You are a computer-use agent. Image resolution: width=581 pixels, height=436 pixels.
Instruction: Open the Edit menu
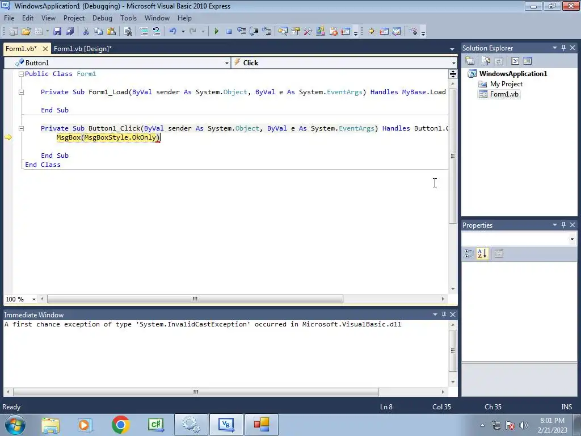(27, 18)
